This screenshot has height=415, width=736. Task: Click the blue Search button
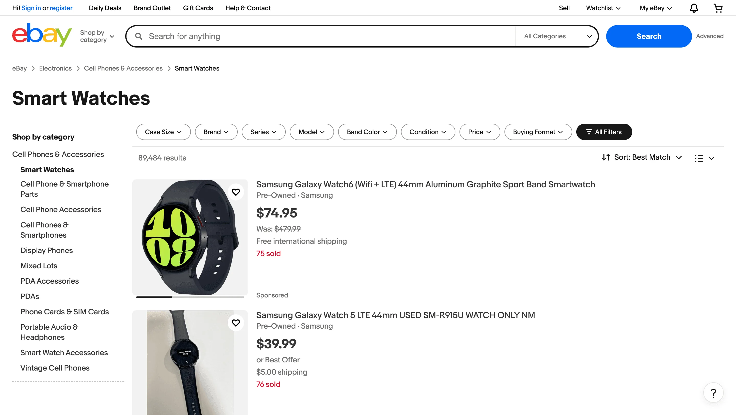pyautogui.click(x=649, y=36)
